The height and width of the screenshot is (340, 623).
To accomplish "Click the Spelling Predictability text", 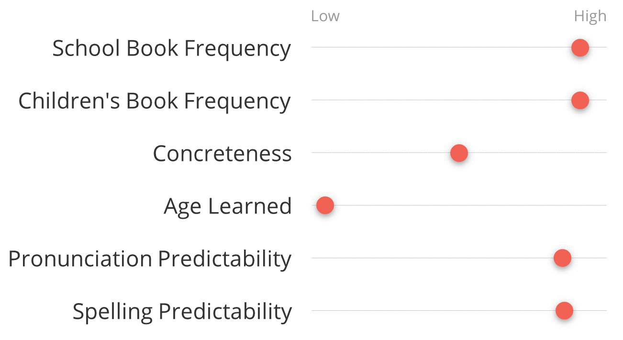I will pos(182,312).
